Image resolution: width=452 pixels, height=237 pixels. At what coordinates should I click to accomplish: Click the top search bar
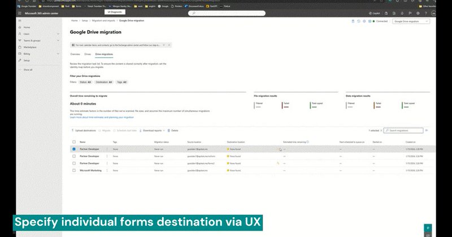point(227,13)
